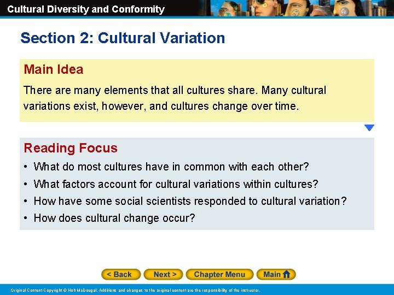The height and width of the screenshot is (295, 394).
Task: Click the Back navigation button
Action: click(121, 274)
